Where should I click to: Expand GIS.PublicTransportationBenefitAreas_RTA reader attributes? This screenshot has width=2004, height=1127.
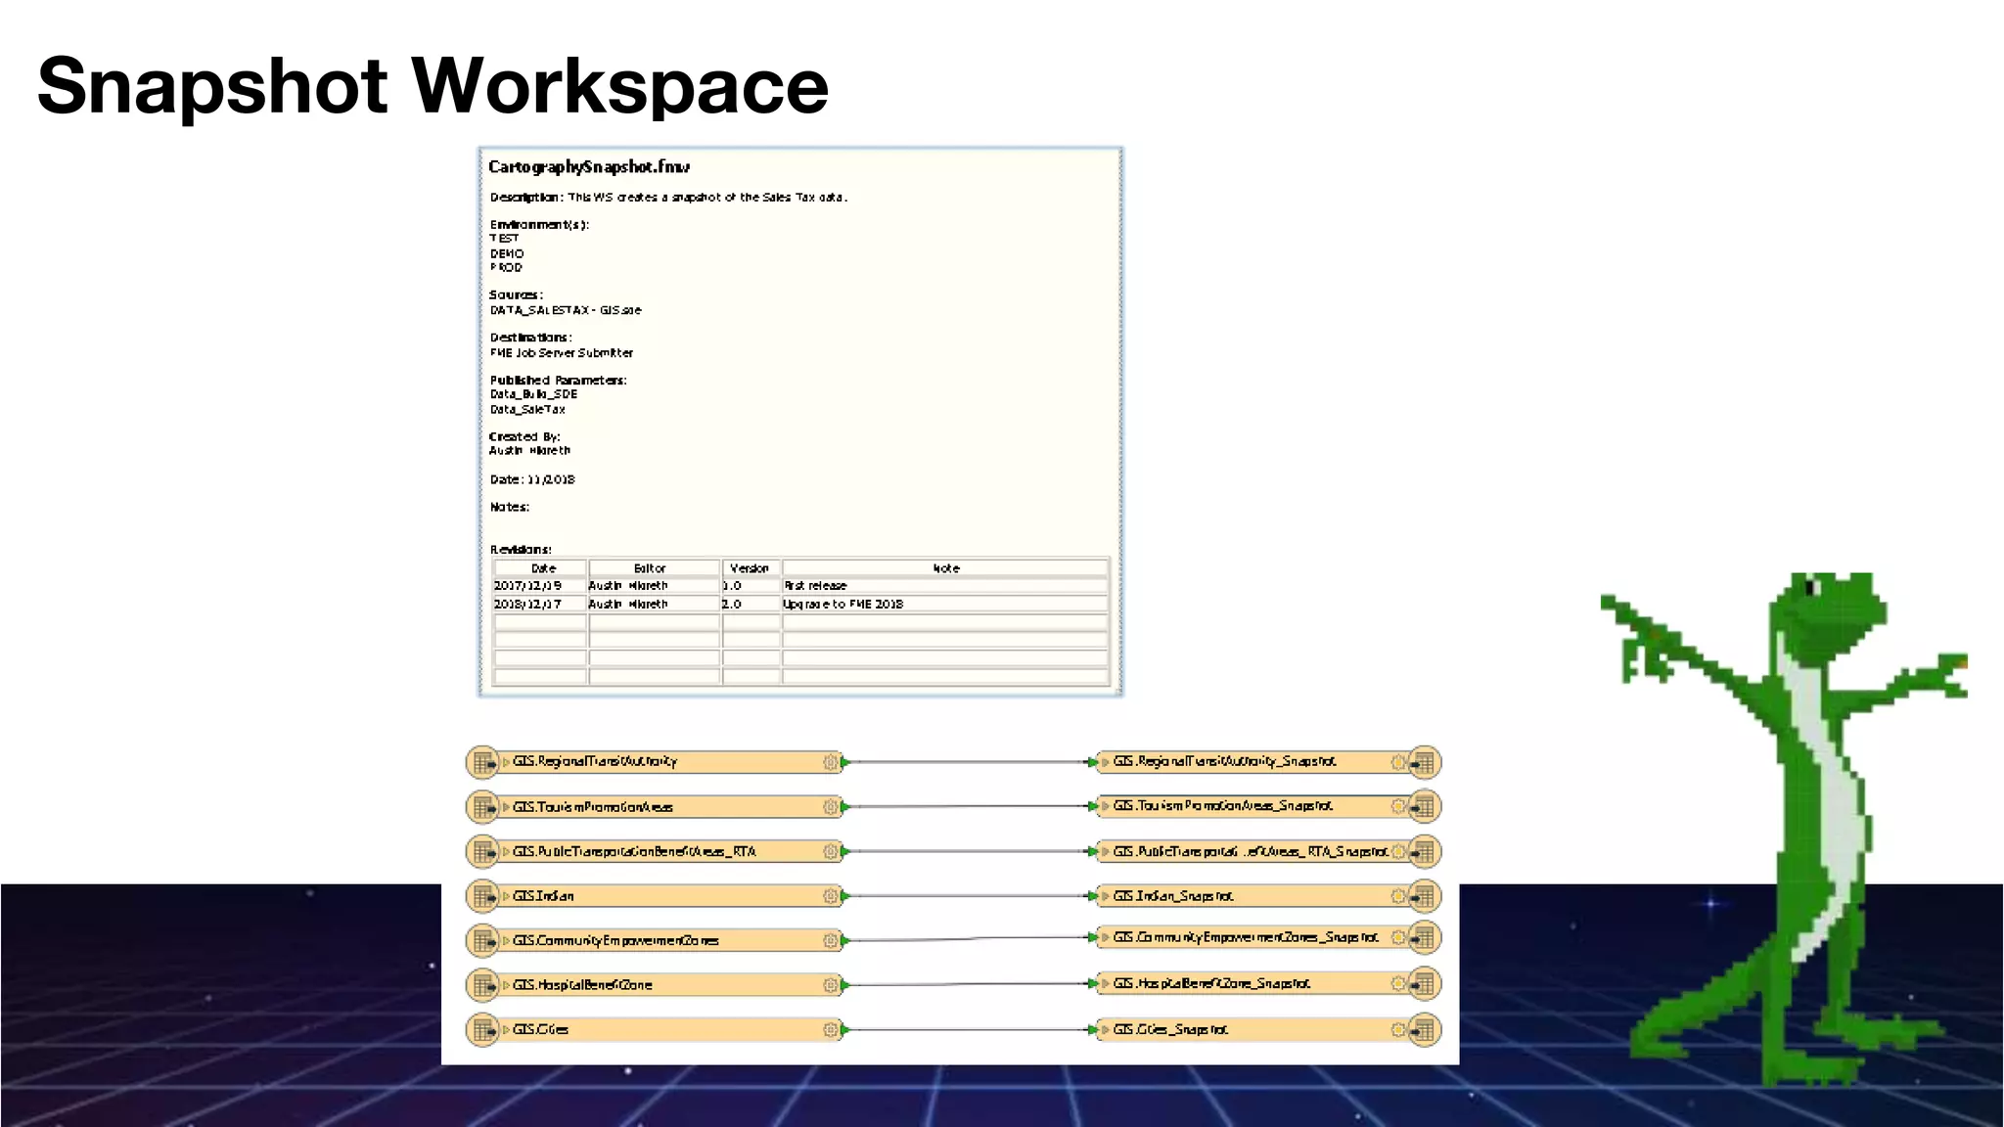506,852
